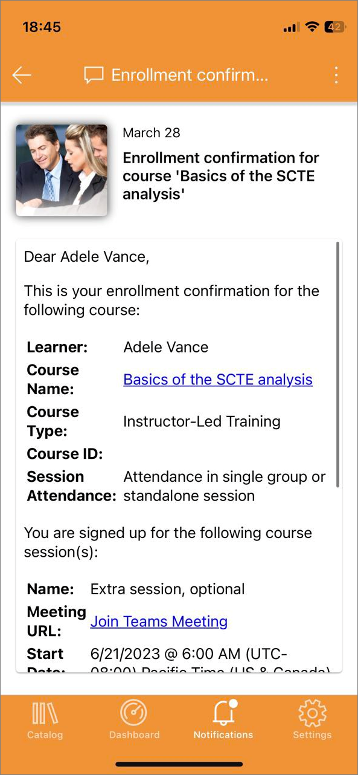Tap the course thumbnail image
Screen dimensions: 358x775
(62, 170)
